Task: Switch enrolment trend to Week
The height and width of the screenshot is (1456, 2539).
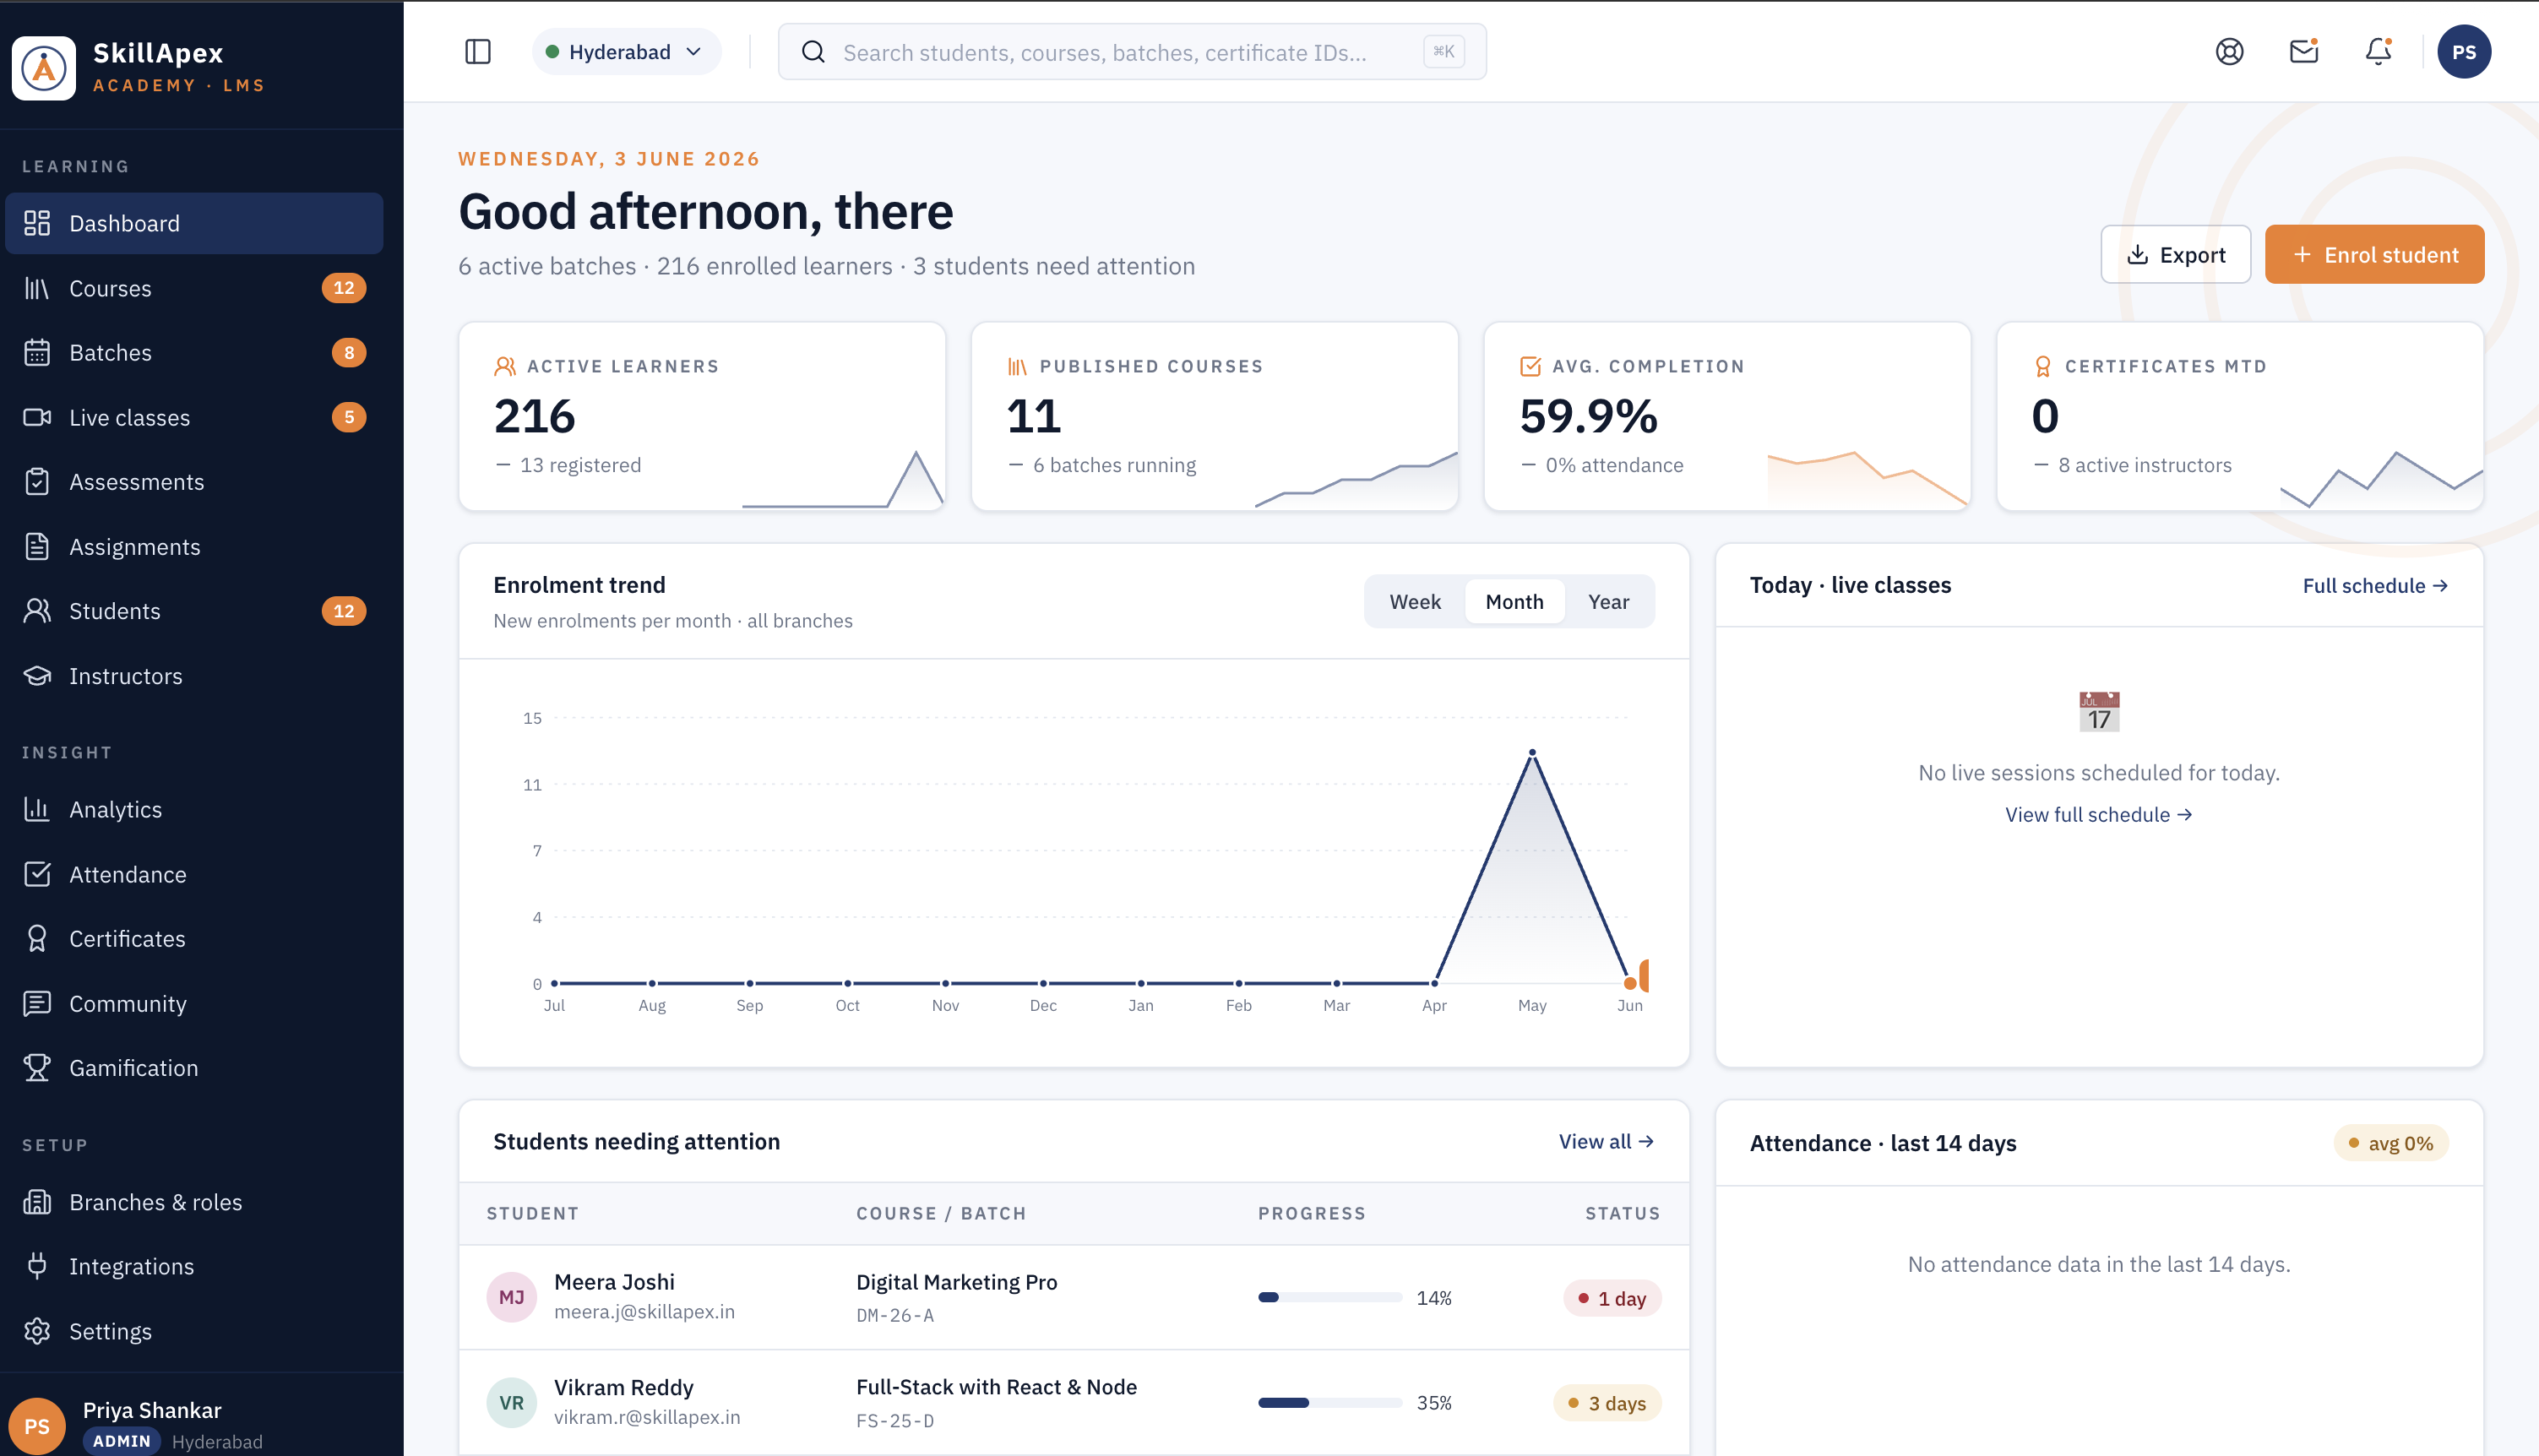Action: click(1414, 602)
